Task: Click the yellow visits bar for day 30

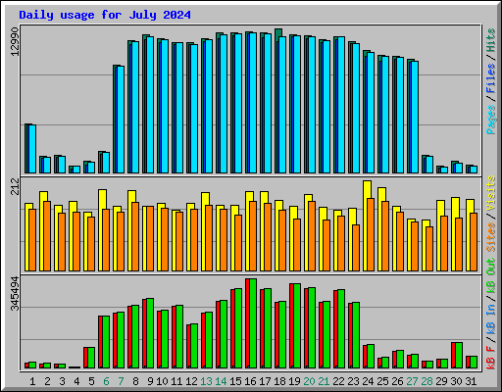Action: click(x=455, y=234)
